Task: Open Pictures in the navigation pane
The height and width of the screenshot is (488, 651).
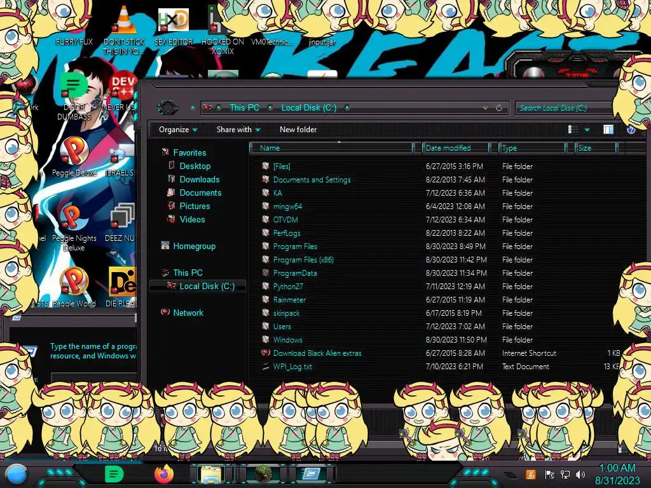Action: pyautogui.click(x=195, y=206)
